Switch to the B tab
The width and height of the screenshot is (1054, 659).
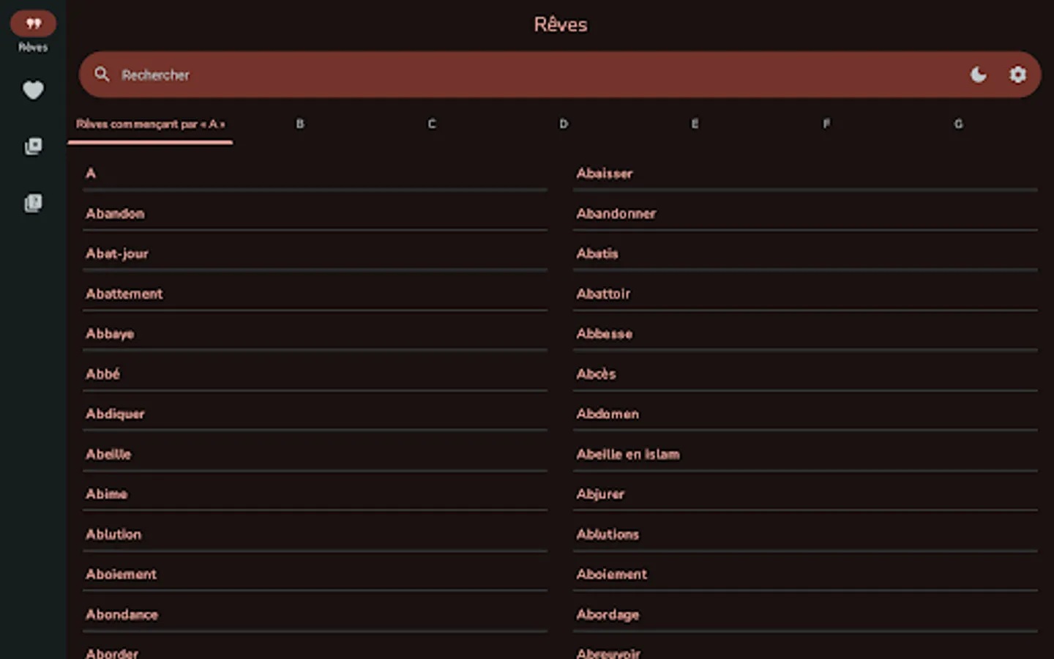[x=299, y=124]
